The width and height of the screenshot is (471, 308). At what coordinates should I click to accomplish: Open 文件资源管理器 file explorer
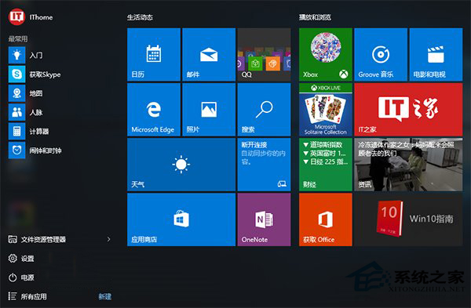coord(37,239)
